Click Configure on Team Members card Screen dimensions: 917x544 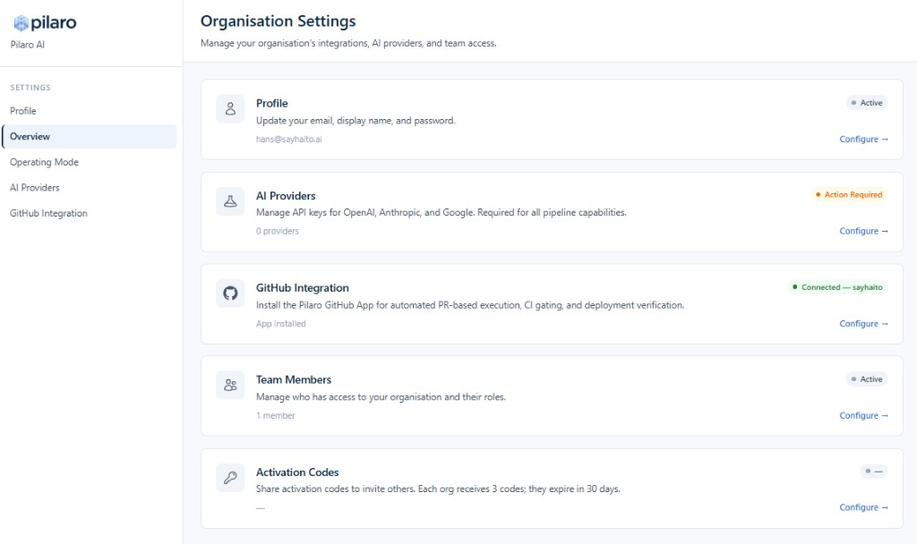pos(863,416)
